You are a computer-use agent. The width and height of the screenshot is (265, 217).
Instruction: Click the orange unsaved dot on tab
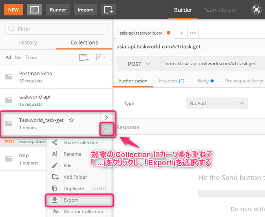(x=168, y=33)
